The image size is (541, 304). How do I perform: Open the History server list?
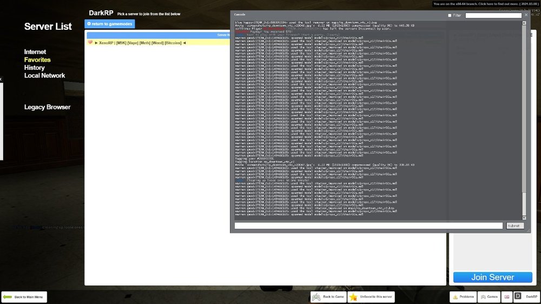tap(34, 68)
